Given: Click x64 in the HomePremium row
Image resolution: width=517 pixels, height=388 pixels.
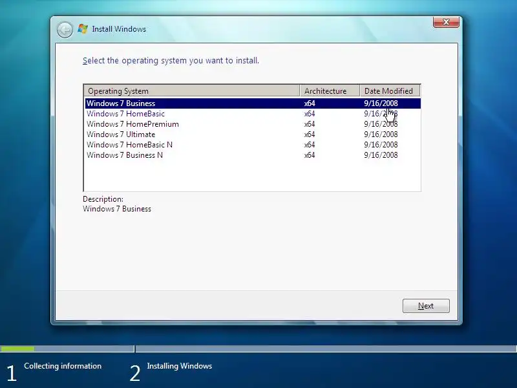Looking at the screenshot, I should point(310,124).
